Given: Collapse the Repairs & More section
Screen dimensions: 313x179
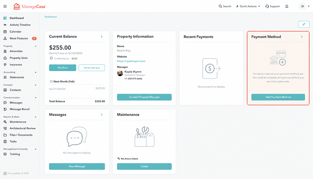Looking at the screenshot, I should tap(36, 117).
